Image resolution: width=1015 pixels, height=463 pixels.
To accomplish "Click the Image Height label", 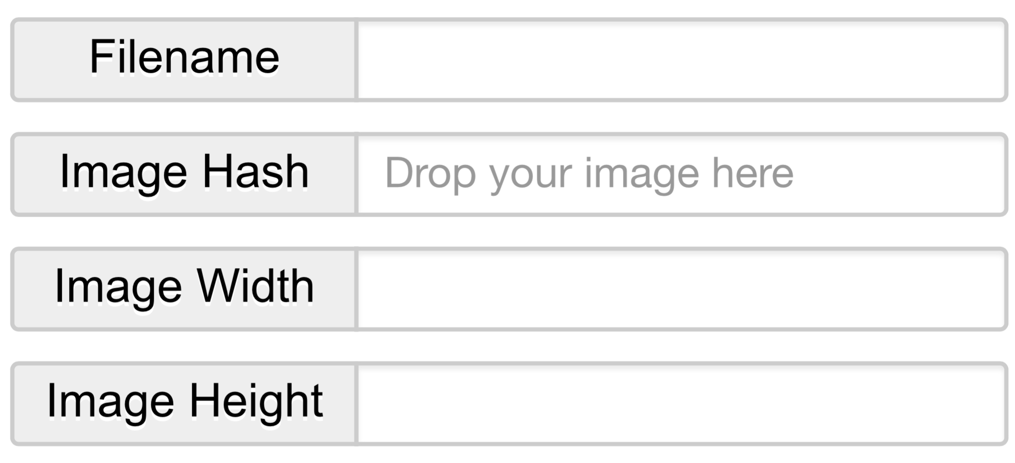I will click(184, 401).
